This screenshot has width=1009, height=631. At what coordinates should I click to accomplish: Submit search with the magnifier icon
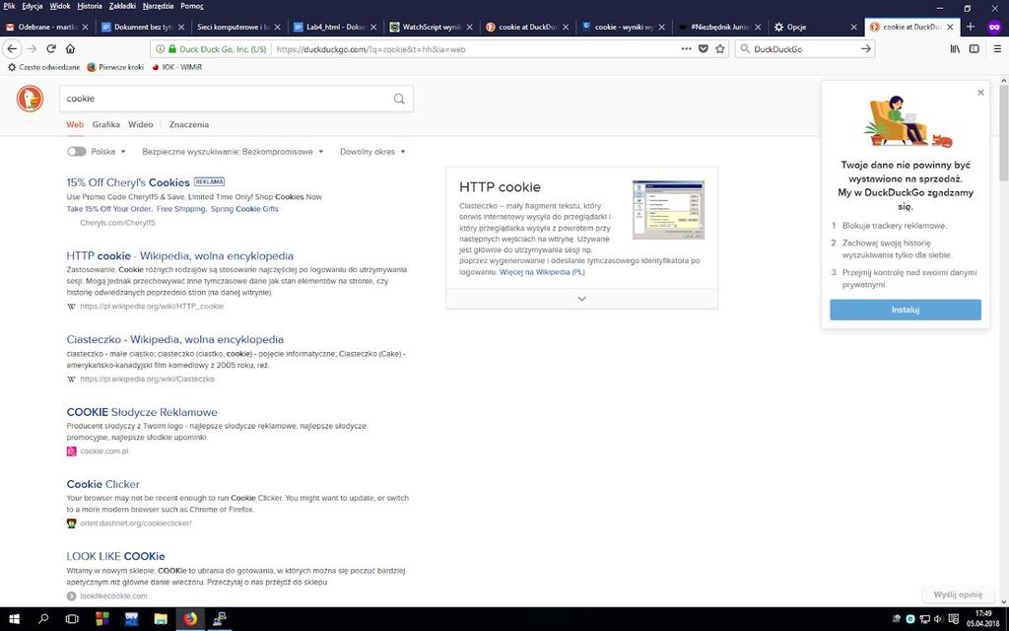[x=399, y=99]
